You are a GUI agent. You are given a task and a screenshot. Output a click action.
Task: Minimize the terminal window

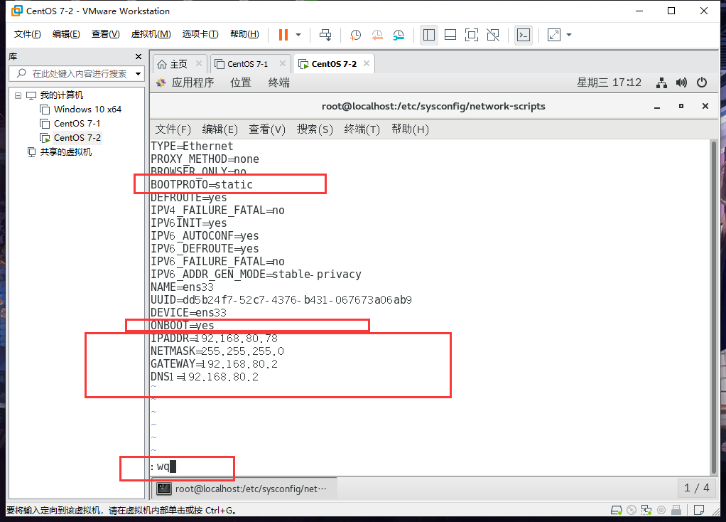(657, 107)
